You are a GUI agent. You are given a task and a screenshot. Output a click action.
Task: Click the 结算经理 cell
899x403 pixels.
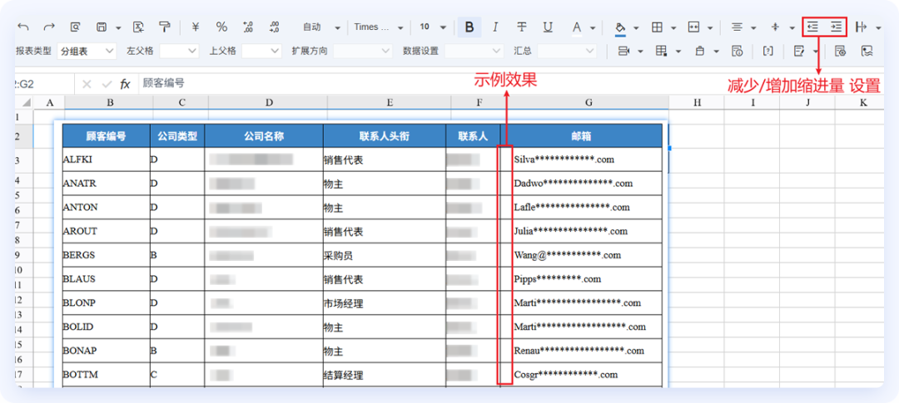coord(384,376)
